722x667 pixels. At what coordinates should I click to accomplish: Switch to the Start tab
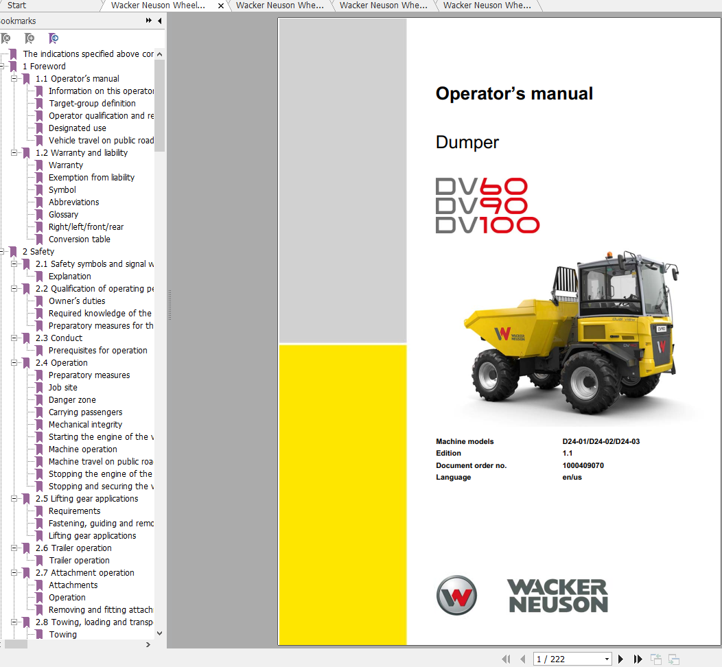pyautogui.click(x=17, y=5)
